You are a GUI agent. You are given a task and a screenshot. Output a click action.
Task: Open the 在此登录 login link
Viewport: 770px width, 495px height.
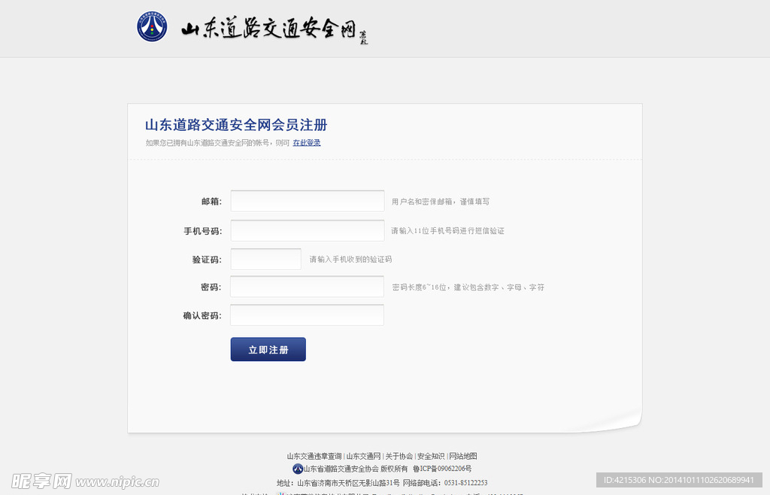point(307,143)
